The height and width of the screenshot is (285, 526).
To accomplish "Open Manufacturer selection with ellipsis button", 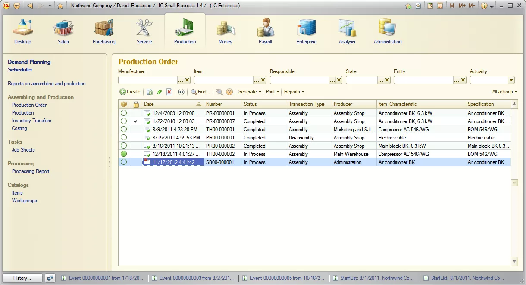I will 181,80.
